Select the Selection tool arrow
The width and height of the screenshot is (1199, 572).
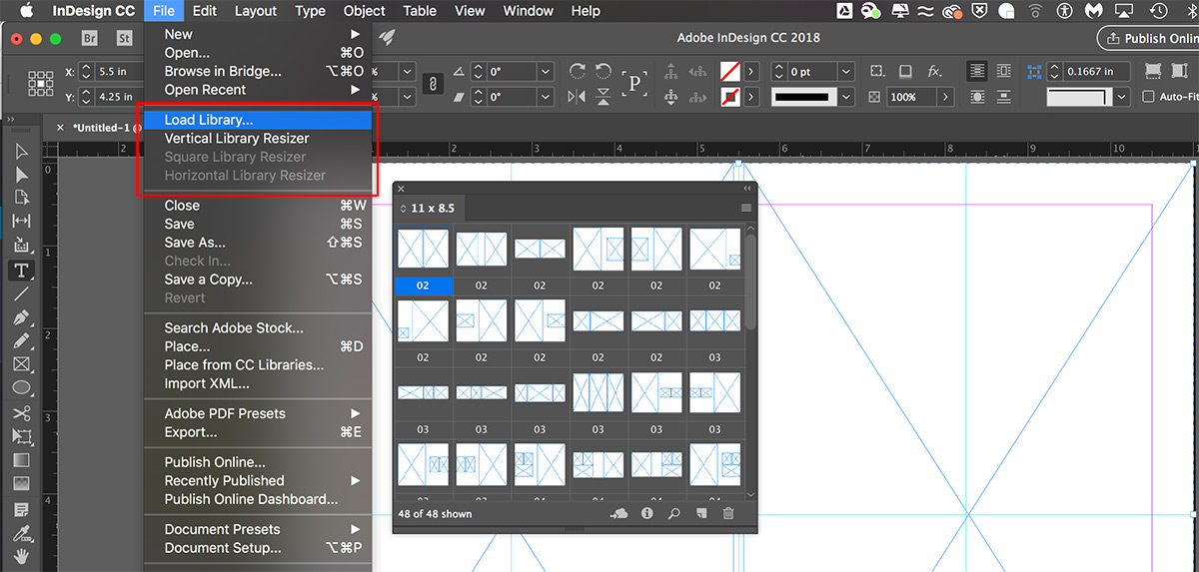pos(21,152)
